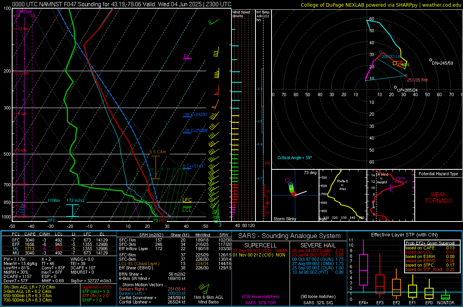
Task: Click 'Theta-E v. Pres' panel label
Action: 343,185
